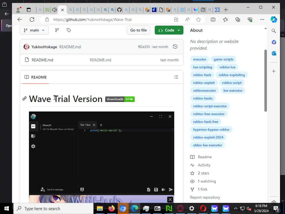Screen dimensions: 285x214
Task: Open the roblox-exploit-2024 topic
Action: 208,137
